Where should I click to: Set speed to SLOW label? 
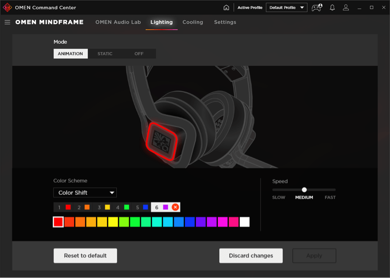(x=279, y=198)
